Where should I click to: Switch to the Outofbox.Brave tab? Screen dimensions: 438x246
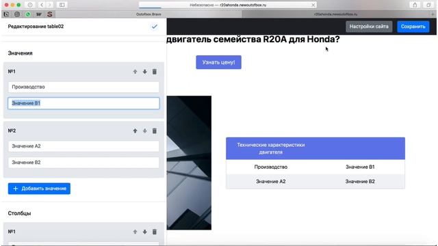click(x=149, y=14)
